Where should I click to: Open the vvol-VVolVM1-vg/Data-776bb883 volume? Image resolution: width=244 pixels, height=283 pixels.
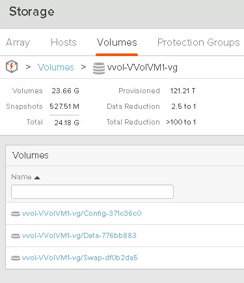79,235
